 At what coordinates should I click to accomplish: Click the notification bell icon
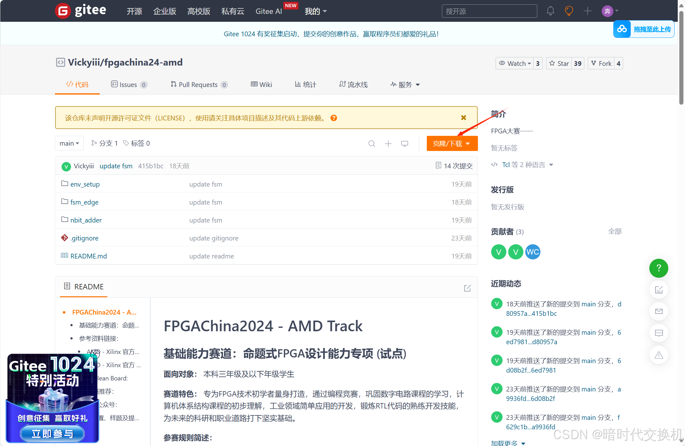click(x=550, y=11)
